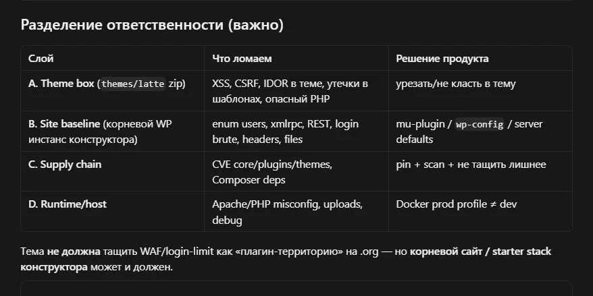The image size is (593, 296).
Task: Select the 'урезать/не класть в тему' cell
Action: click(456, 84)
